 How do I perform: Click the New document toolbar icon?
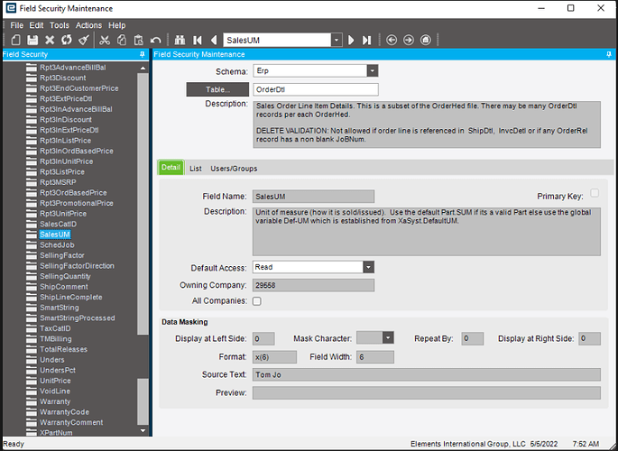(x=15, y=40)
